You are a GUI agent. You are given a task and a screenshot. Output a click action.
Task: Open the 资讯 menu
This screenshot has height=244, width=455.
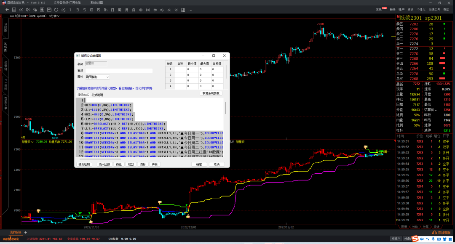410,10
